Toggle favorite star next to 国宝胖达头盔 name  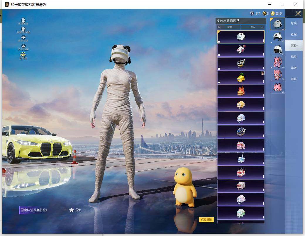pyautogui.click(x=72, y=210)
